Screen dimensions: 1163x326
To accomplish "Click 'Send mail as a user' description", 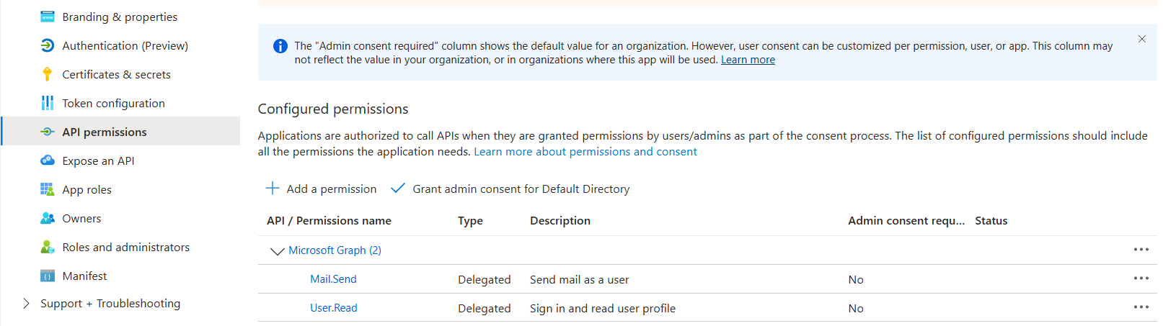I will pyautogui.click(x=579, y=280).
